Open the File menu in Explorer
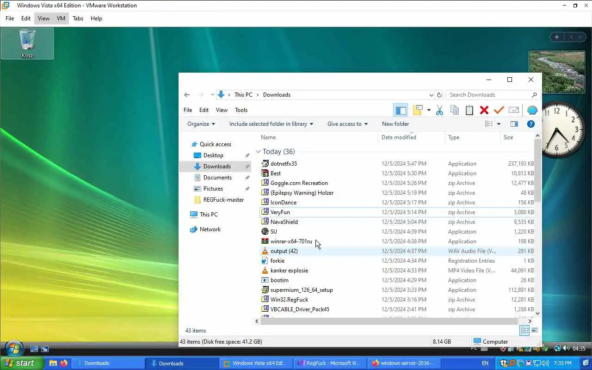Screen dimensions: 592x370 pos(188,110)
